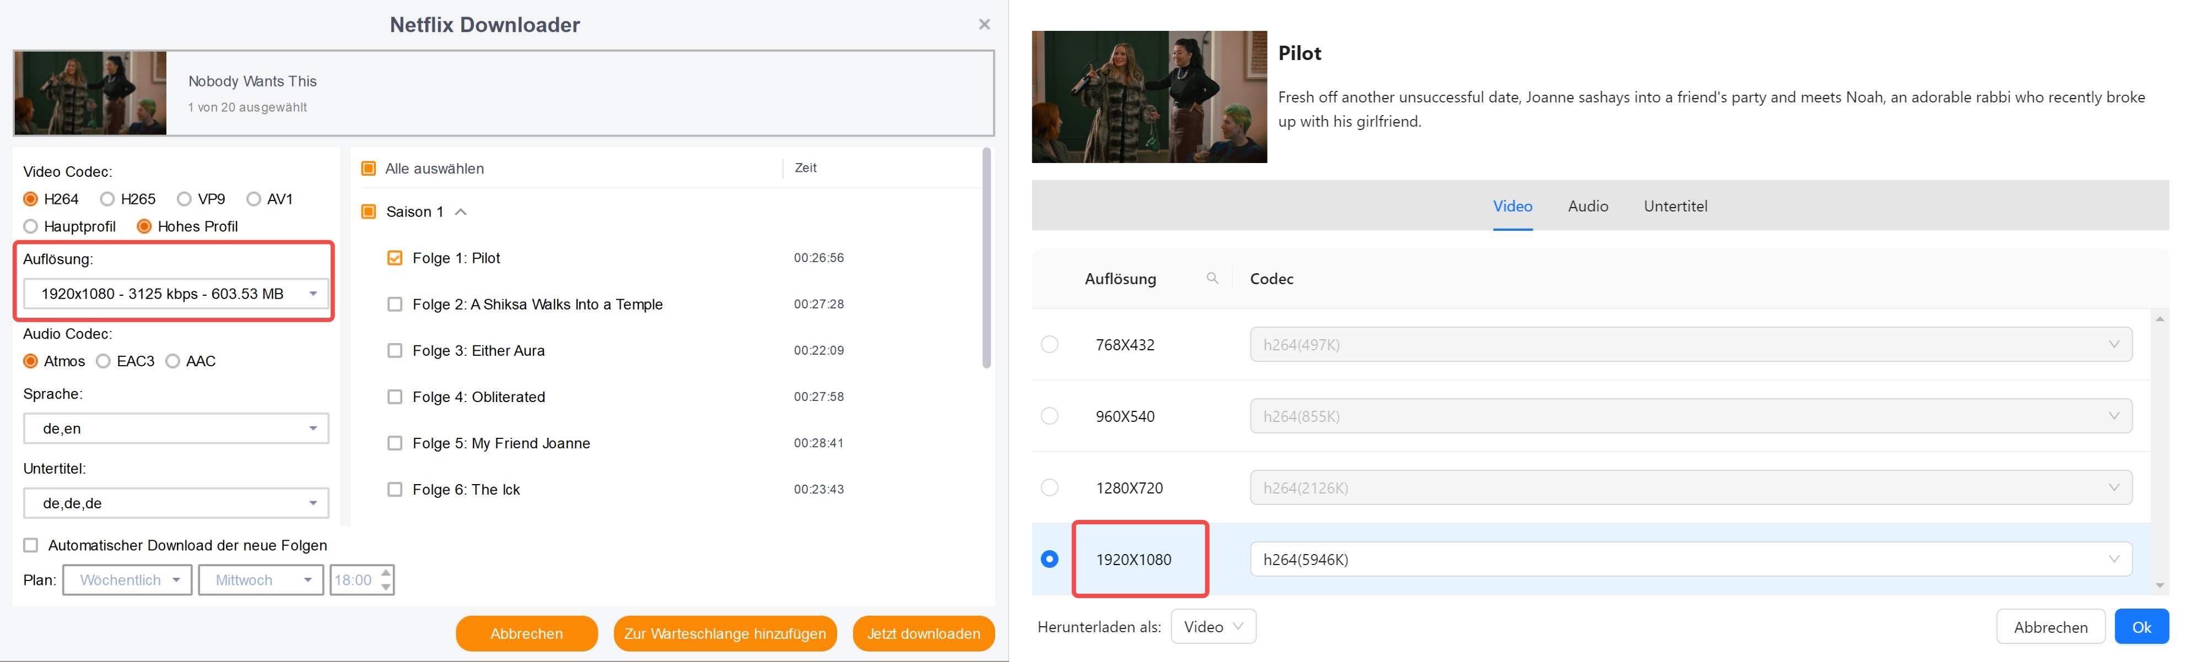Check the Folge 3: Either Aura episode
This screenshot has height=662, width=2190.
395,349
